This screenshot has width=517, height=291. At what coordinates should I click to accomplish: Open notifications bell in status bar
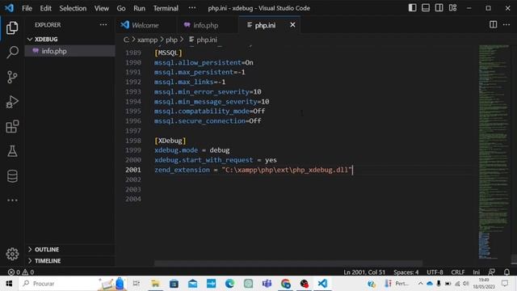pos(506,272)
